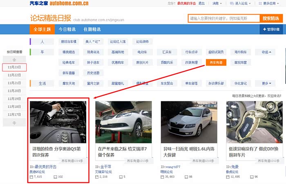Switch to the 今日精选 tab

coord(67,29)
